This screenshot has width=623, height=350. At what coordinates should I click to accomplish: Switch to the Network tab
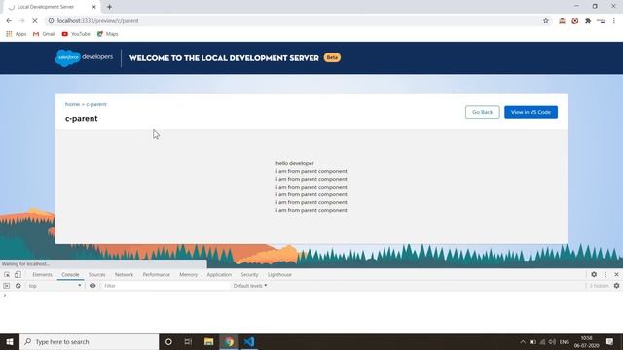(124, 274)
